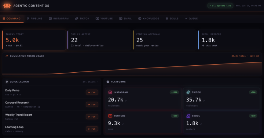
Task: Click the Email envelope icon
Action: (x=121, y=19)
